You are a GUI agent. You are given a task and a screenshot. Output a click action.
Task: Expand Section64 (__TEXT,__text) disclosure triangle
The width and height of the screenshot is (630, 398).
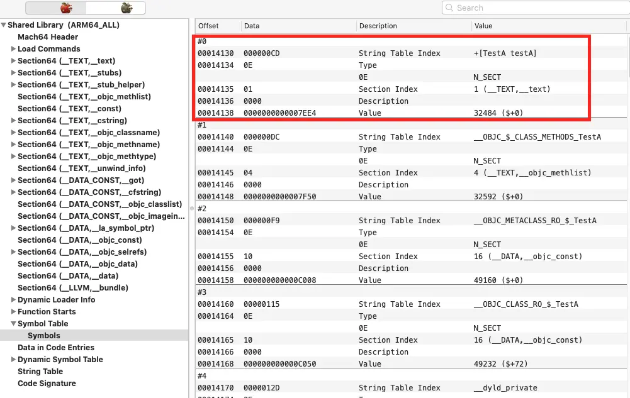pyautogui.click(x=13, y=61)
